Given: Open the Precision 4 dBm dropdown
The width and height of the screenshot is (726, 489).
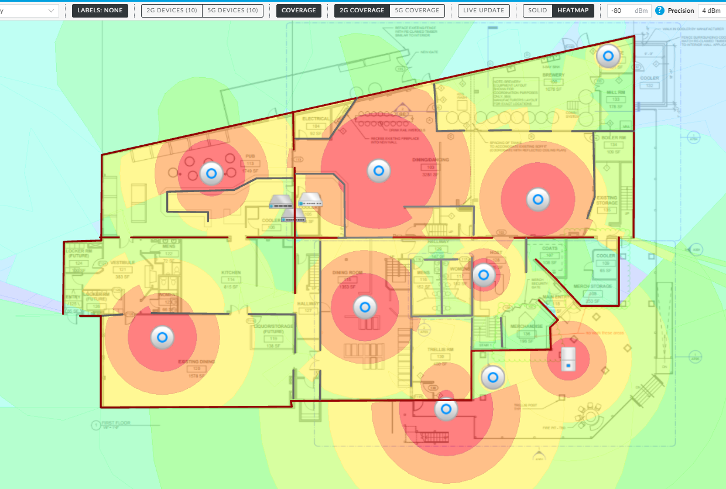Looking at the screenshot, I should pos(711,11).
